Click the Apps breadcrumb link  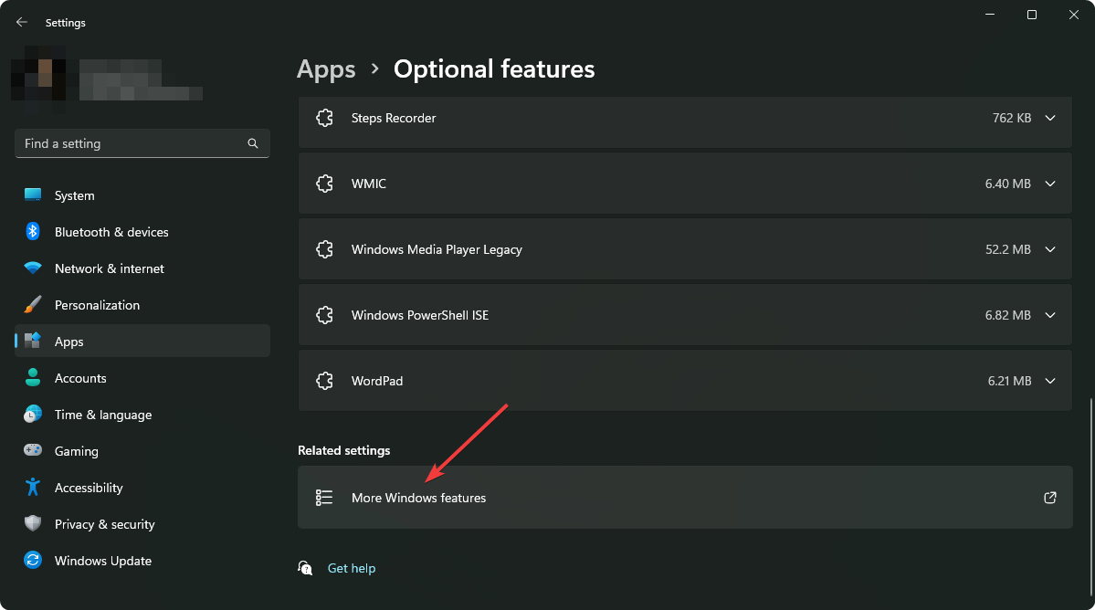click(326, 69)
